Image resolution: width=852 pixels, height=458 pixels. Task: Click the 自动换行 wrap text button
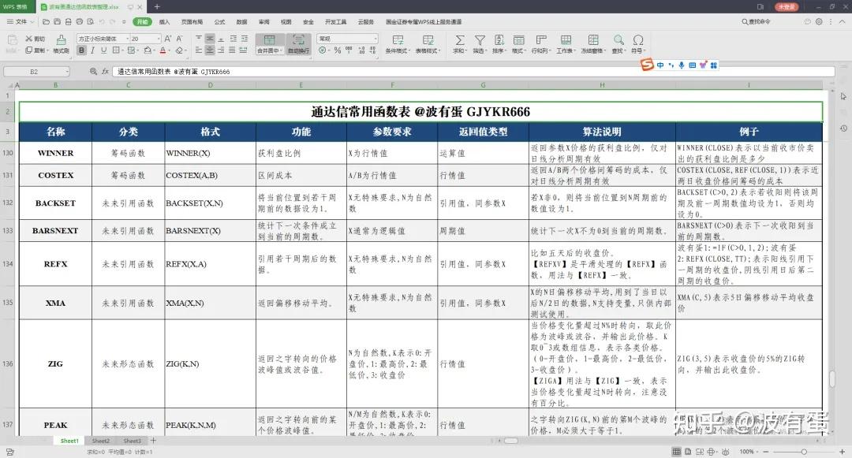pos(298,44)
